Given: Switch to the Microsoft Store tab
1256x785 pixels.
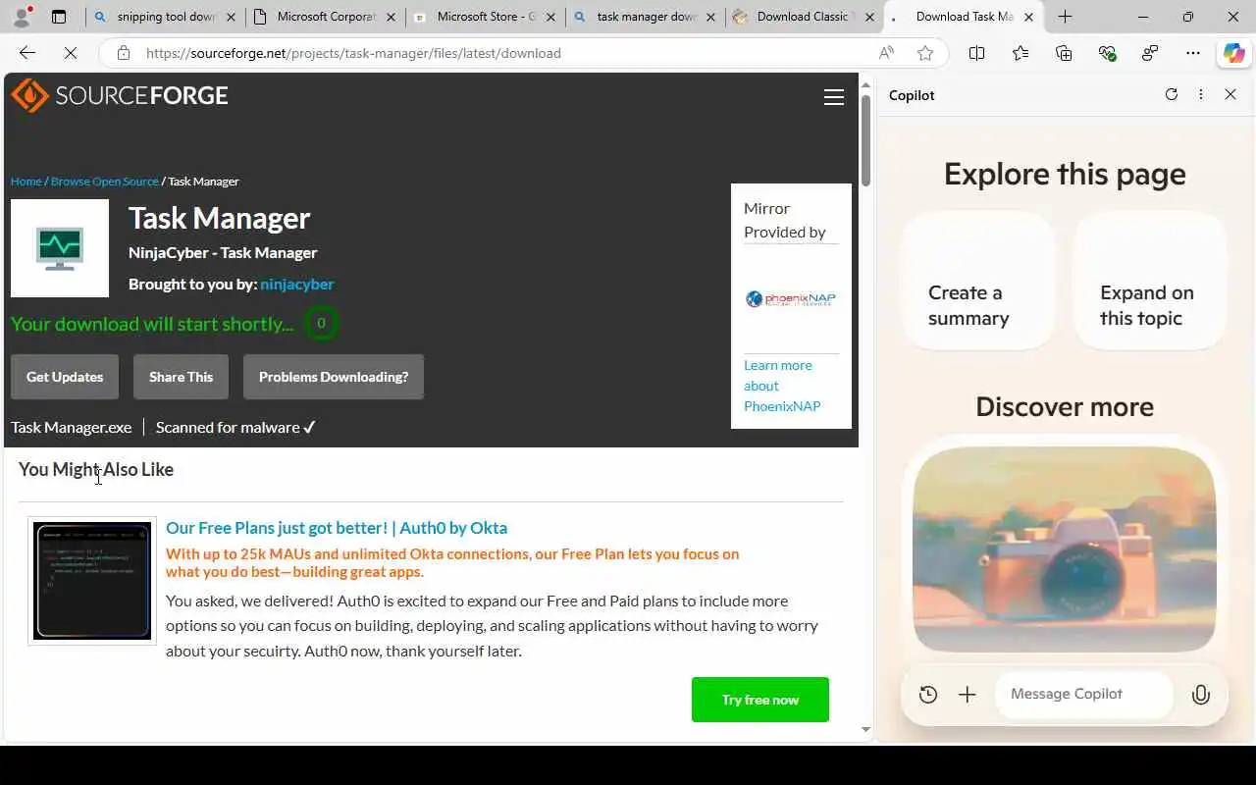Looking at the screenshot, I should point(484,17).
